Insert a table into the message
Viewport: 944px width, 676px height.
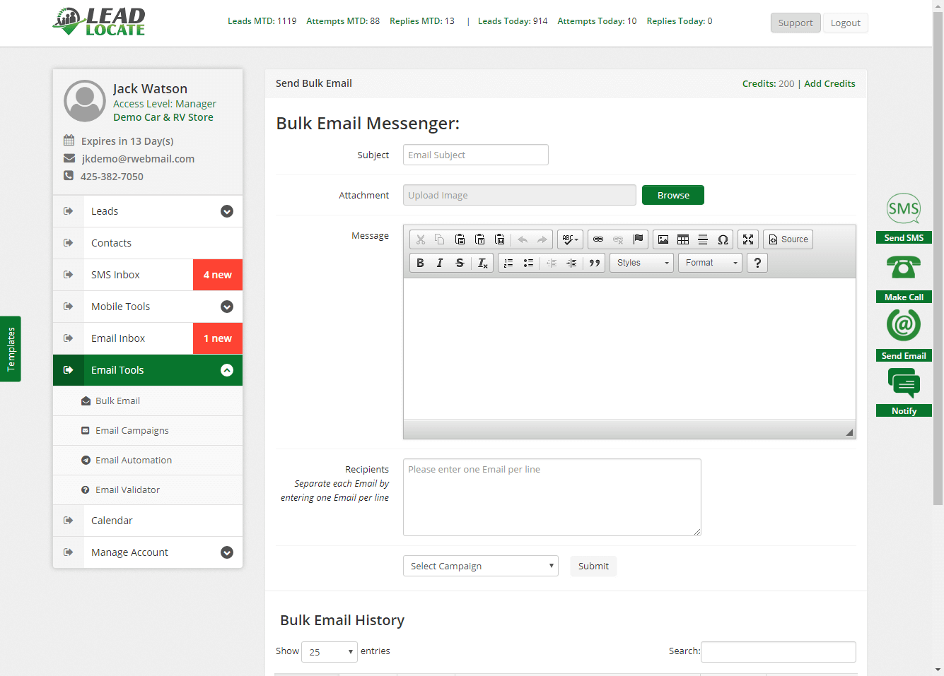tap(683, 239)
